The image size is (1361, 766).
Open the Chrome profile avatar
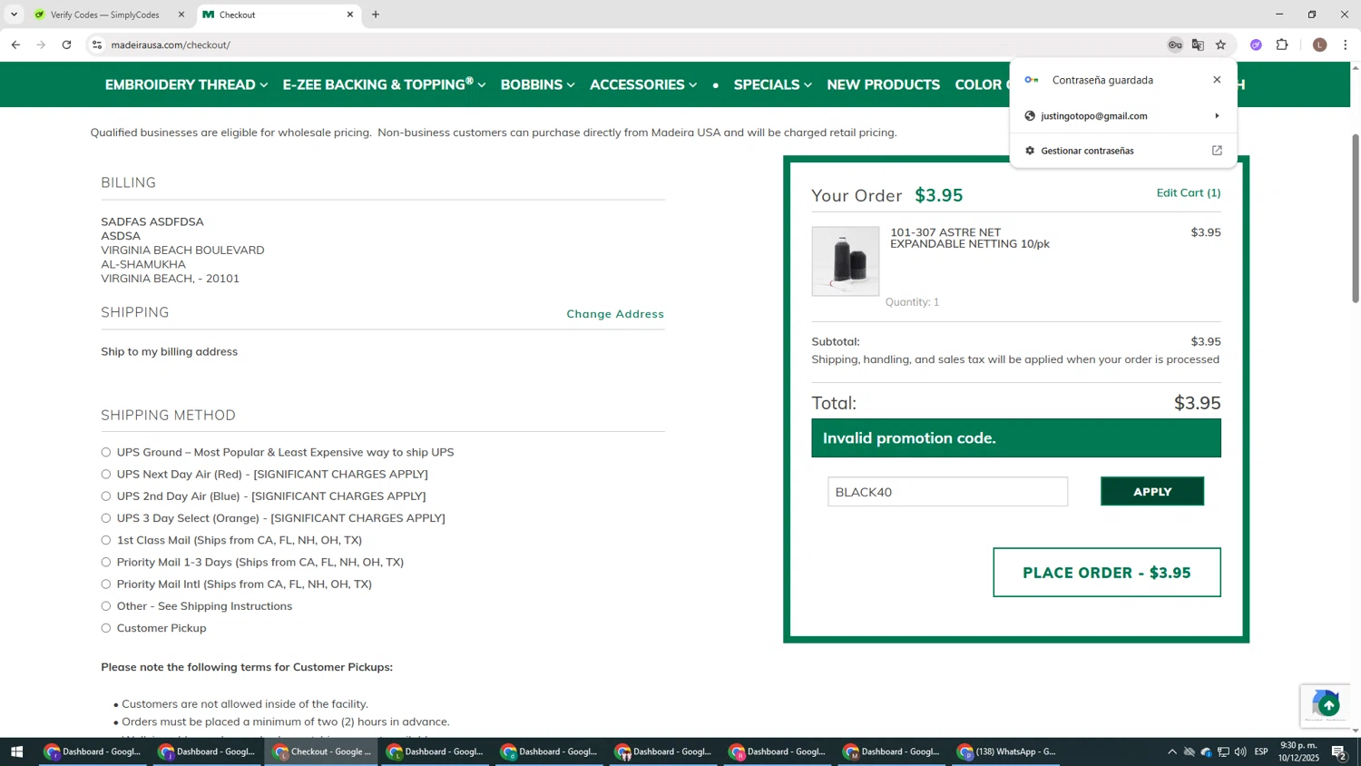tap(1320, 44)
